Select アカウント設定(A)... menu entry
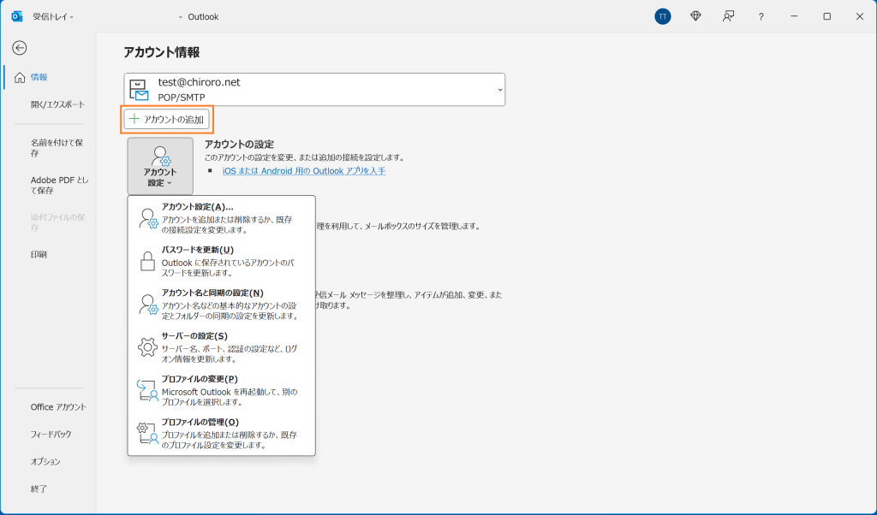Screen dimensions: 877x515 click(x=222, y=218)
